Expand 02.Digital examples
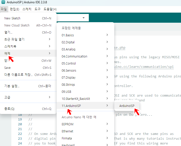The image size is (181, 146). pos(85,42)
